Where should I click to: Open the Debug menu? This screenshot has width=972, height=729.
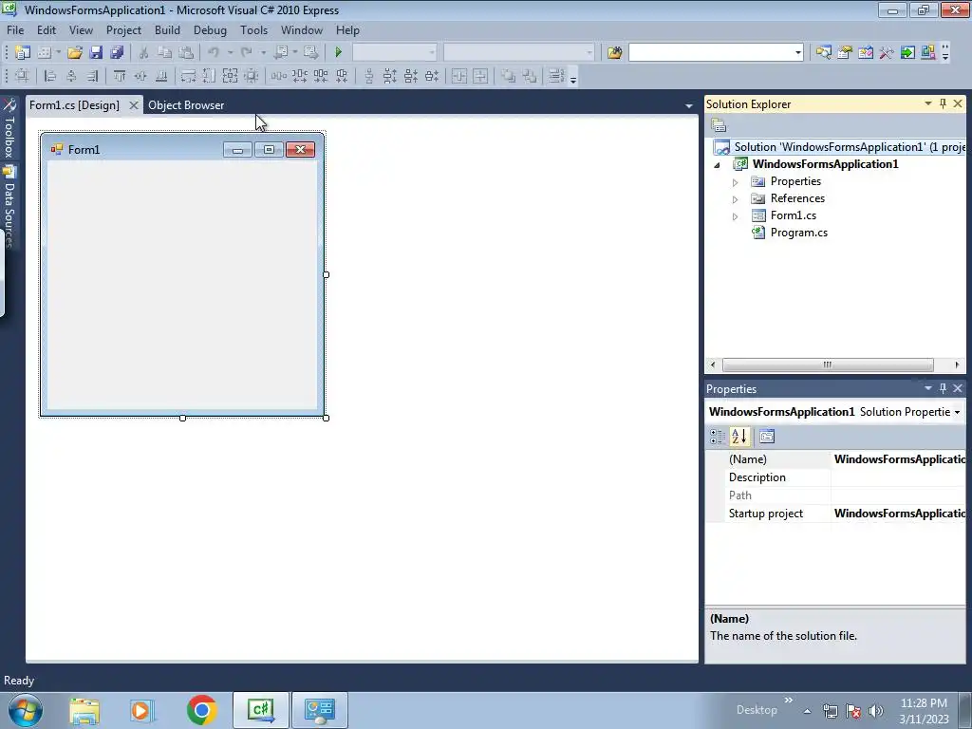pos(210,29)
